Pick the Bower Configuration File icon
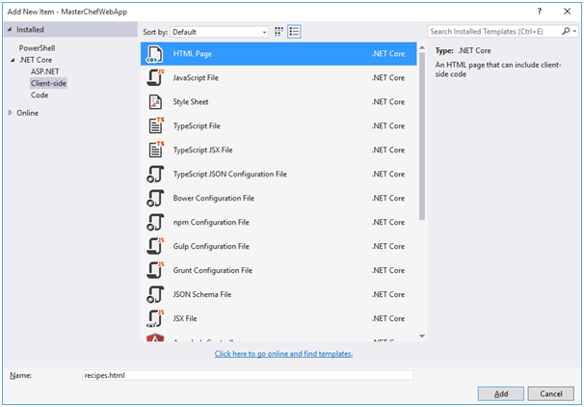The width and height of the screenshot is (584, 407). pyautogui.click(x=155, y=199)
